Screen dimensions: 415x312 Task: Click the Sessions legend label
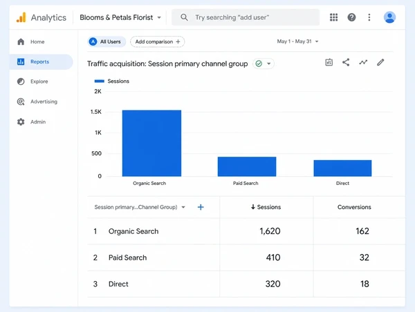[118, 81]
